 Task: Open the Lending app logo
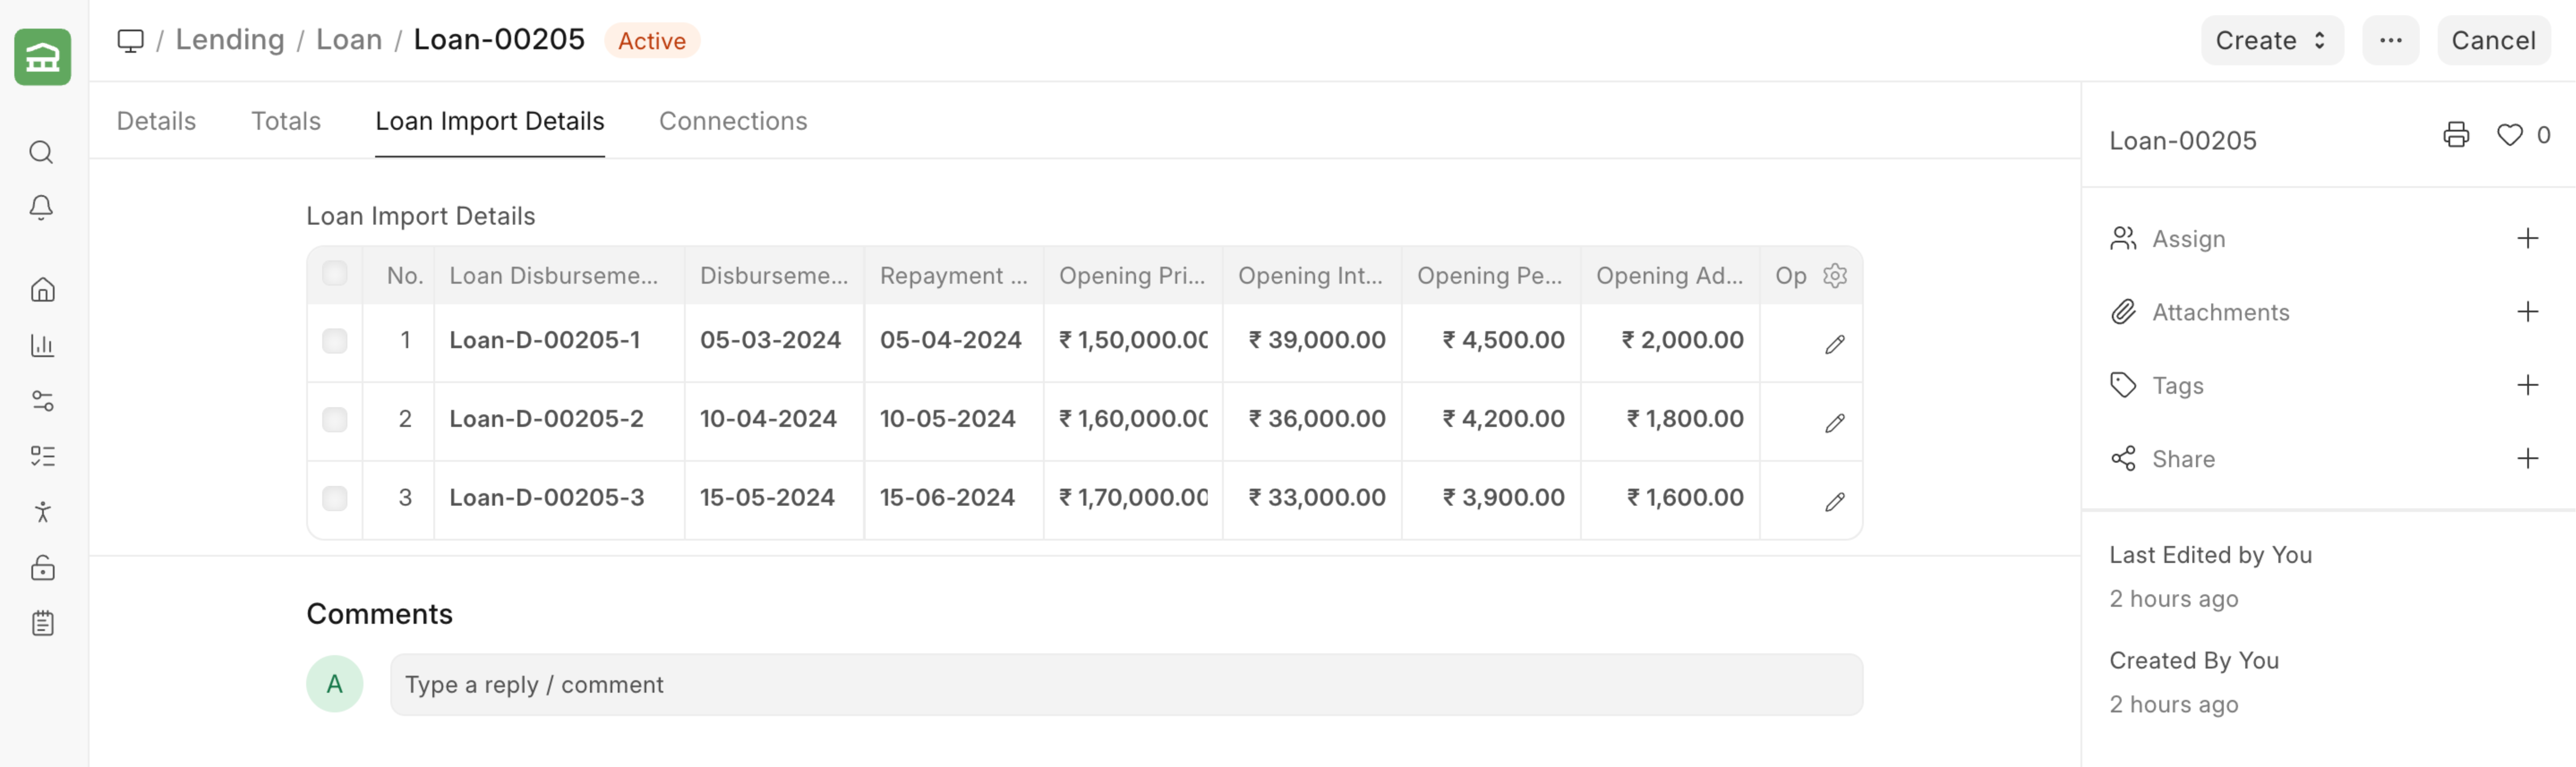(x=42, y=57)
